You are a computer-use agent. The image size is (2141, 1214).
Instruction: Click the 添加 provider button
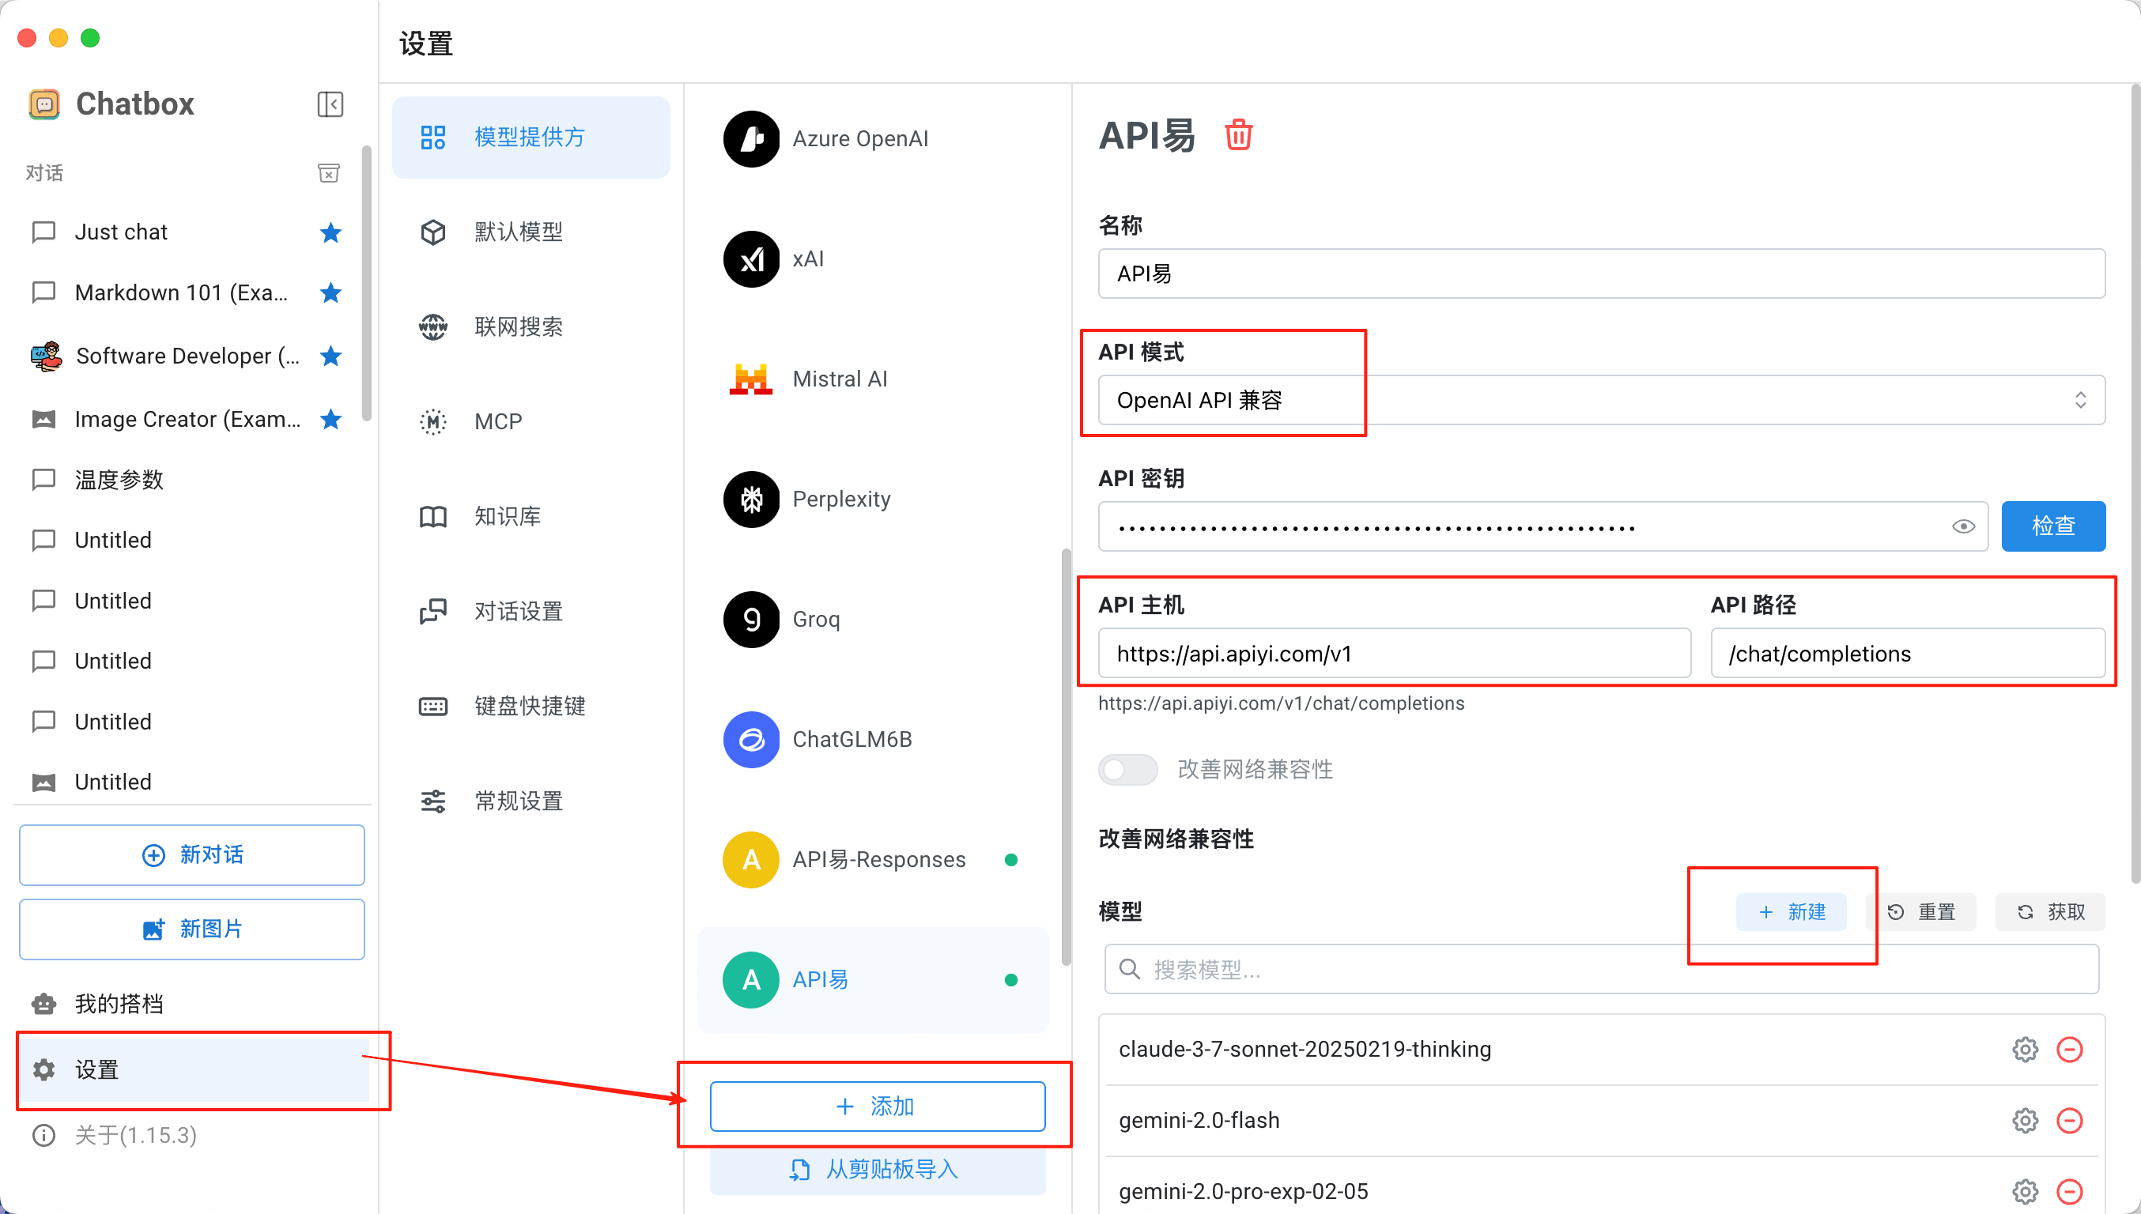(877, 1107)
